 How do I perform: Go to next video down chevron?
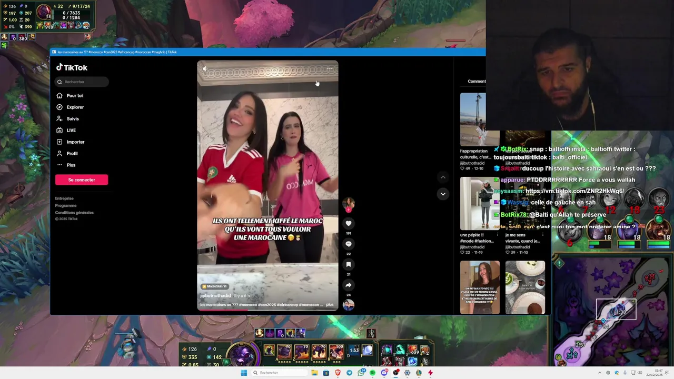[443, 194]
